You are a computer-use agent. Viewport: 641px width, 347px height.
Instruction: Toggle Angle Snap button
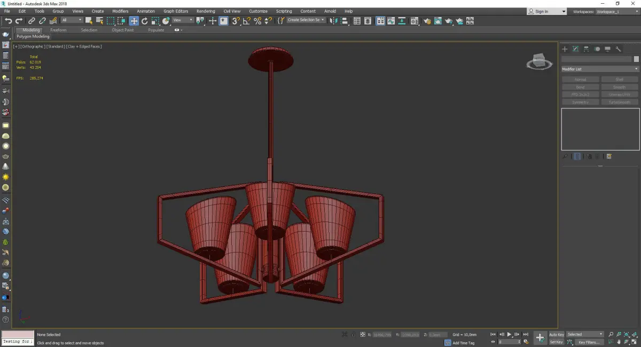pyautogui.click(x=247, y=21)
